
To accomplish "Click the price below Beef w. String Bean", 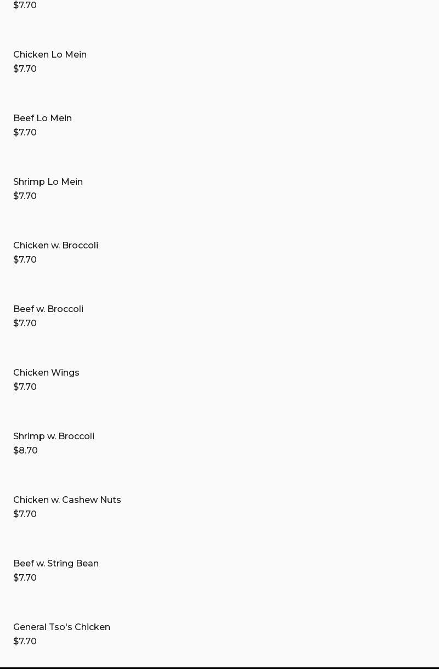I will 25,577.
